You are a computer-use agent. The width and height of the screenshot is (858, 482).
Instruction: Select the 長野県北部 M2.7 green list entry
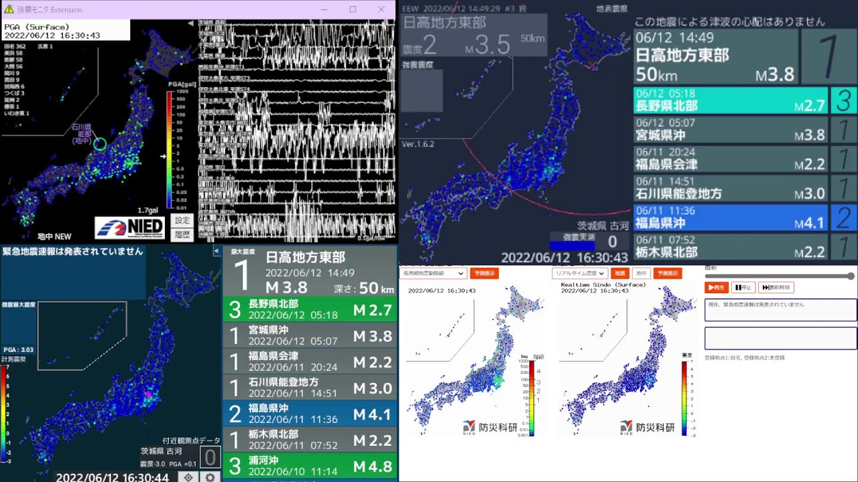310,309
